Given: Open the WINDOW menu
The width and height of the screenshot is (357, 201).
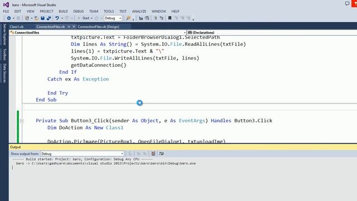Looking at the screenshot, I should (x=158, y=11).
